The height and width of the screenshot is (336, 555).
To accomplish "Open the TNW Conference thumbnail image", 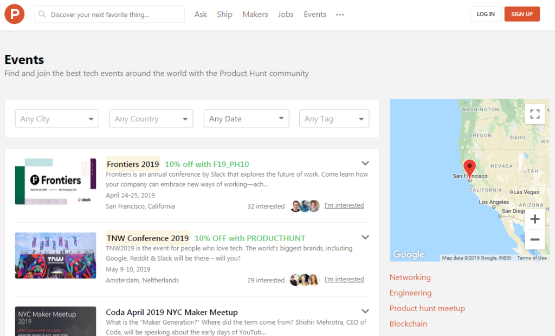I will [56, 255].
